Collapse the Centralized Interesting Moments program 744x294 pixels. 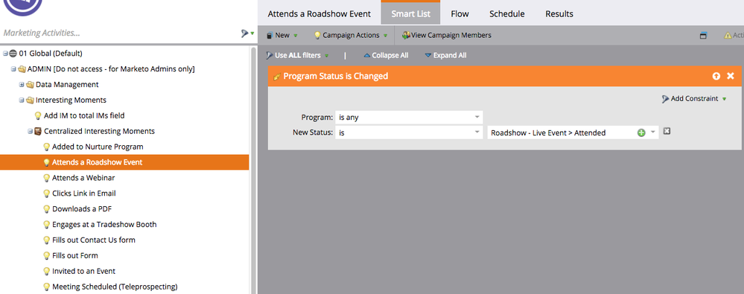pyautogui.click(x=30, y=131)
